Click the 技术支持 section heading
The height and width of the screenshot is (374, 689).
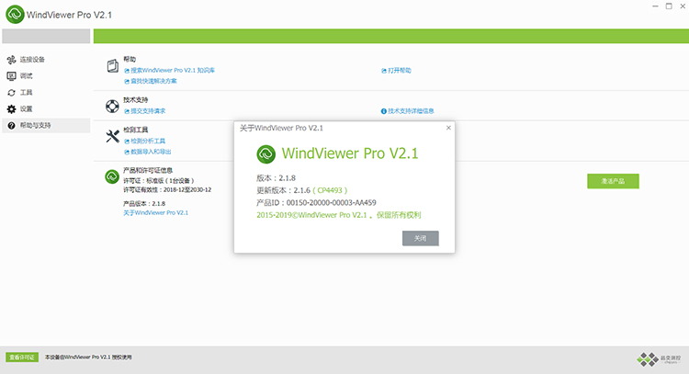tap(135, 100)
